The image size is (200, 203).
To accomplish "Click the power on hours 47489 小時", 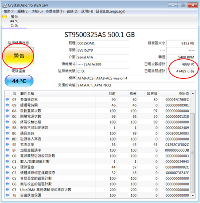I will (181, 71).
